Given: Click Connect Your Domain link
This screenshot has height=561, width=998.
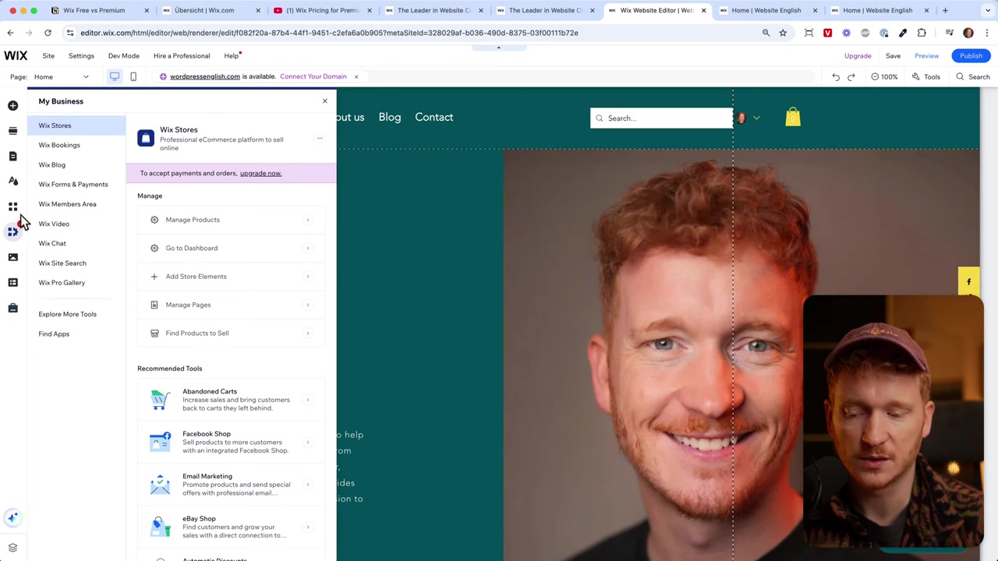Looking at the screenshot, I should pyautogui.click(x=313, y=76).
